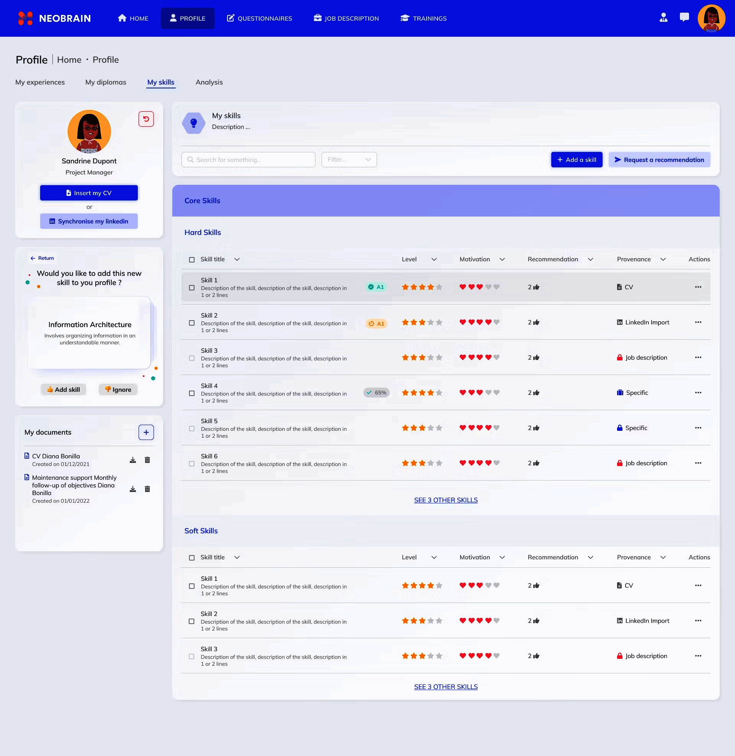Click the lightbulb icon beside My skills

click(x=194, y=123)
